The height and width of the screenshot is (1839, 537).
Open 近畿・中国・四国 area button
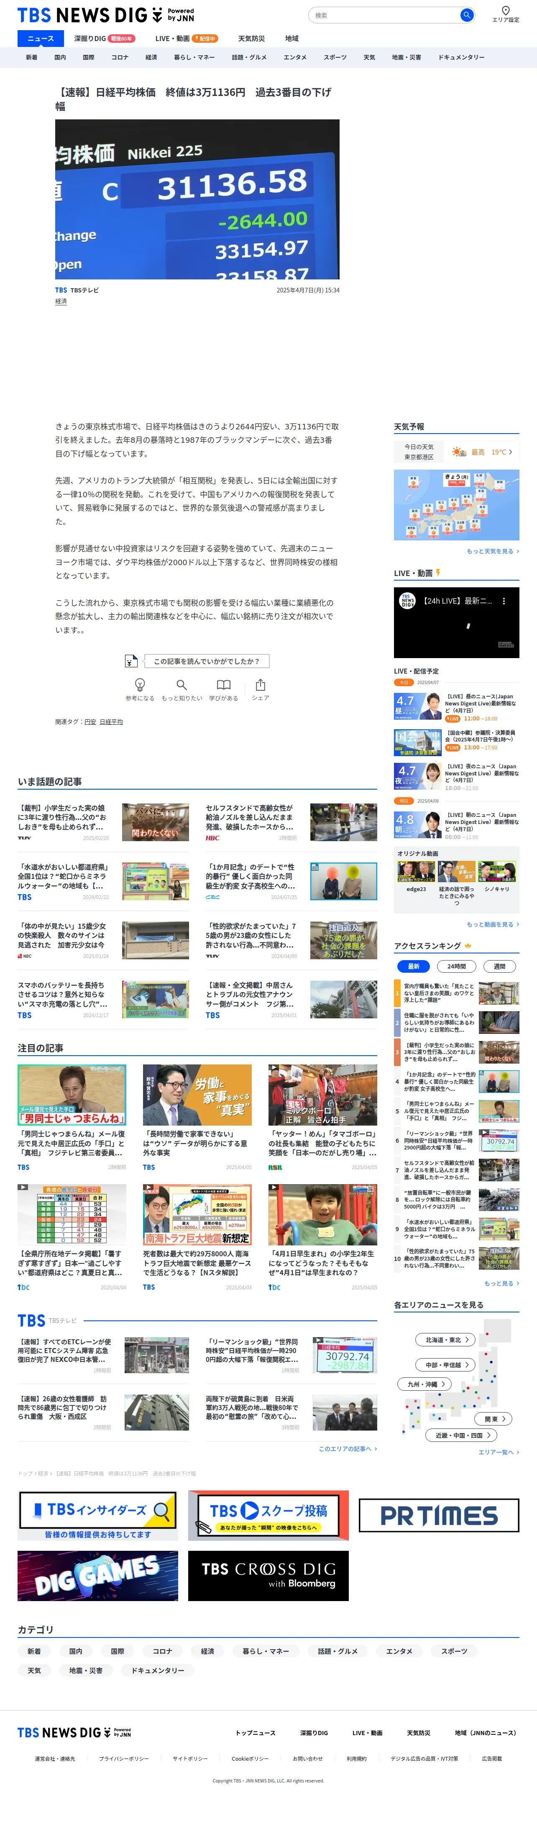point(462,1435)
